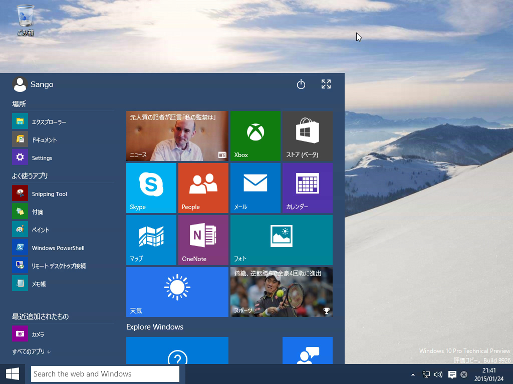Image resolution: width=513 pixels, height=384 pixels.
Task: Open ドキュメント documents folder
Action: (63, 139)
